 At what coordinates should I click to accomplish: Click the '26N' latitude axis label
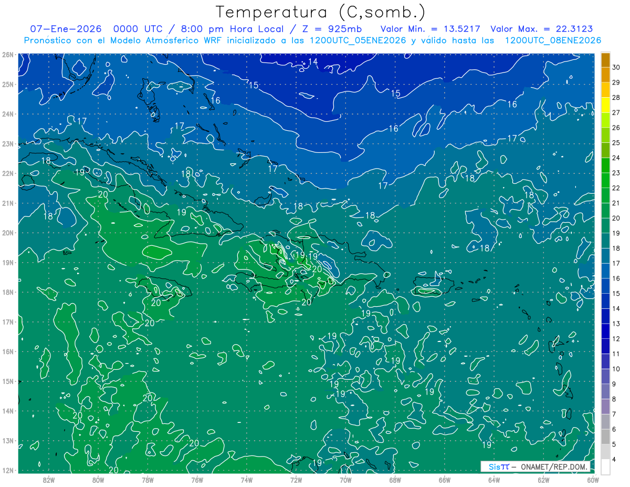7,55
